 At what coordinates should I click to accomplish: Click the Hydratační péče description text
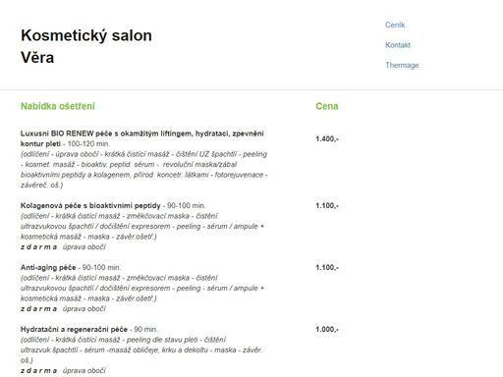[141, 350]
